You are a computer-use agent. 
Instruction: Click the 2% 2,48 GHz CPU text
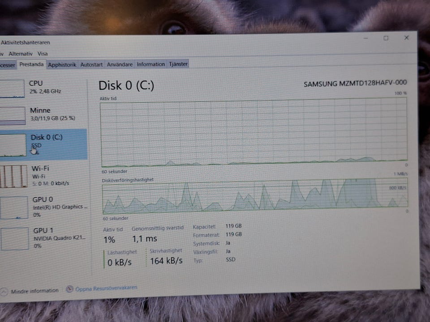45,91
